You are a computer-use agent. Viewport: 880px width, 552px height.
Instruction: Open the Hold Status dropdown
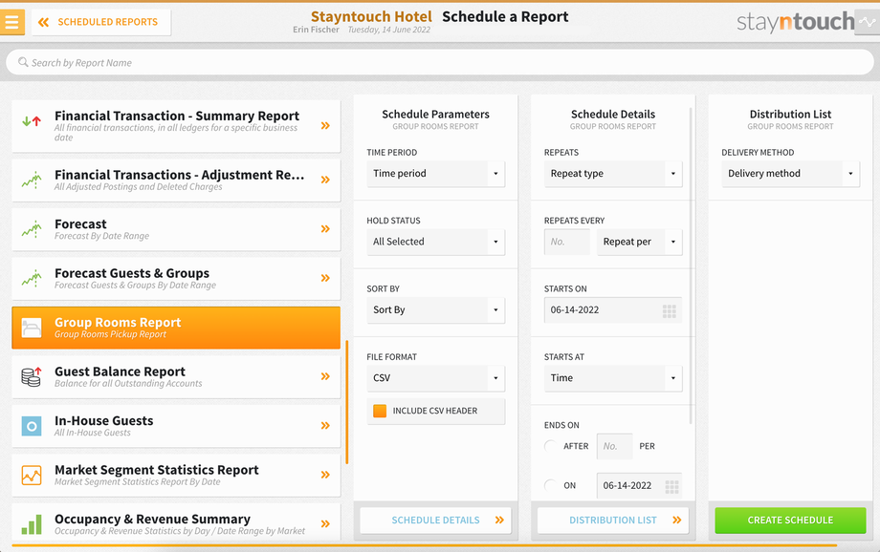435,242
